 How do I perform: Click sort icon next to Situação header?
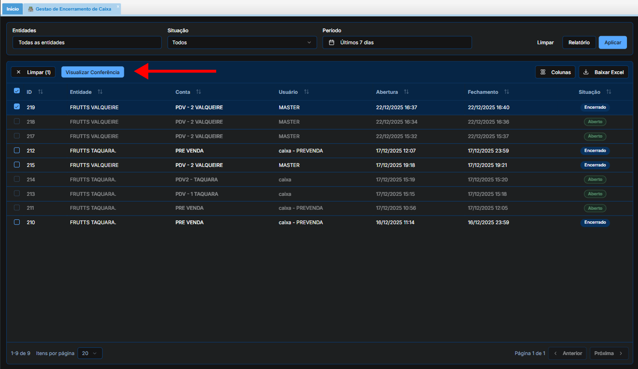tap(609, 92)
